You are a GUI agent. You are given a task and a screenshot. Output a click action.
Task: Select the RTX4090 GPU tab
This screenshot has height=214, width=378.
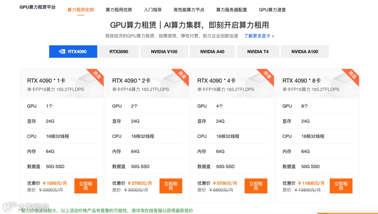click(73, 51)
